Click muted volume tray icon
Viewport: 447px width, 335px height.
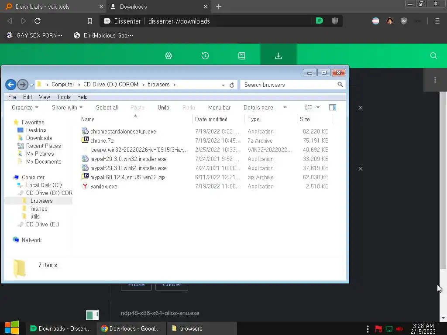pyautogui.click(x=399, y=329)
